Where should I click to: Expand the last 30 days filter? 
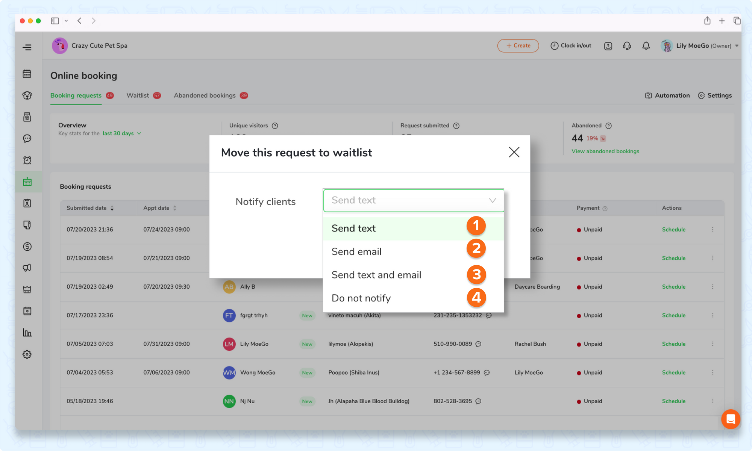coord(121,133)
